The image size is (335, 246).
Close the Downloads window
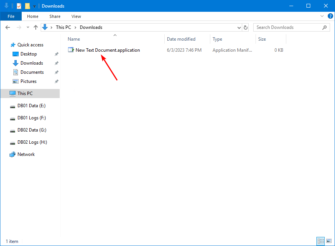(x=326, y=6)
